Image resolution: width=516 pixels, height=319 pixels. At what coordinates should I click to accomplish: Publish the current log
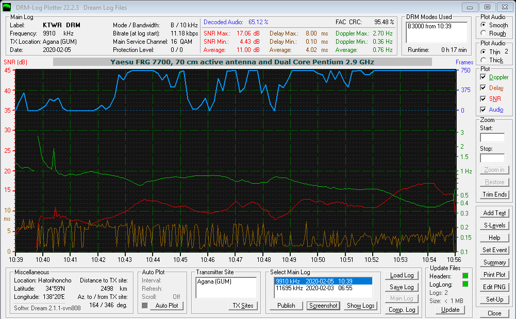[x=286, y=306]
